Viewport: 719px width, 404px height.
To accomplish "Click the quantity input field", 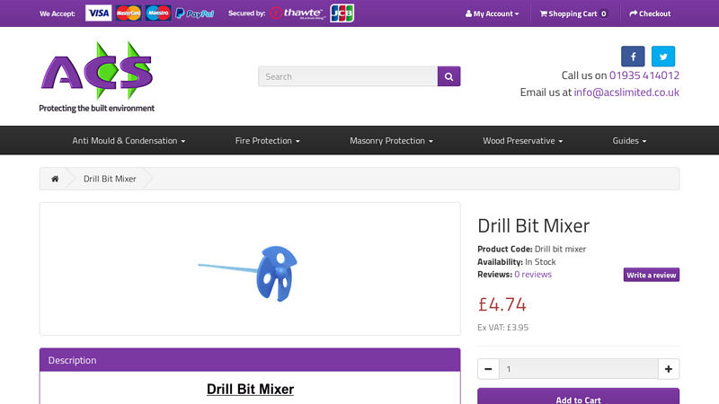I will click(x=579, y=369).
